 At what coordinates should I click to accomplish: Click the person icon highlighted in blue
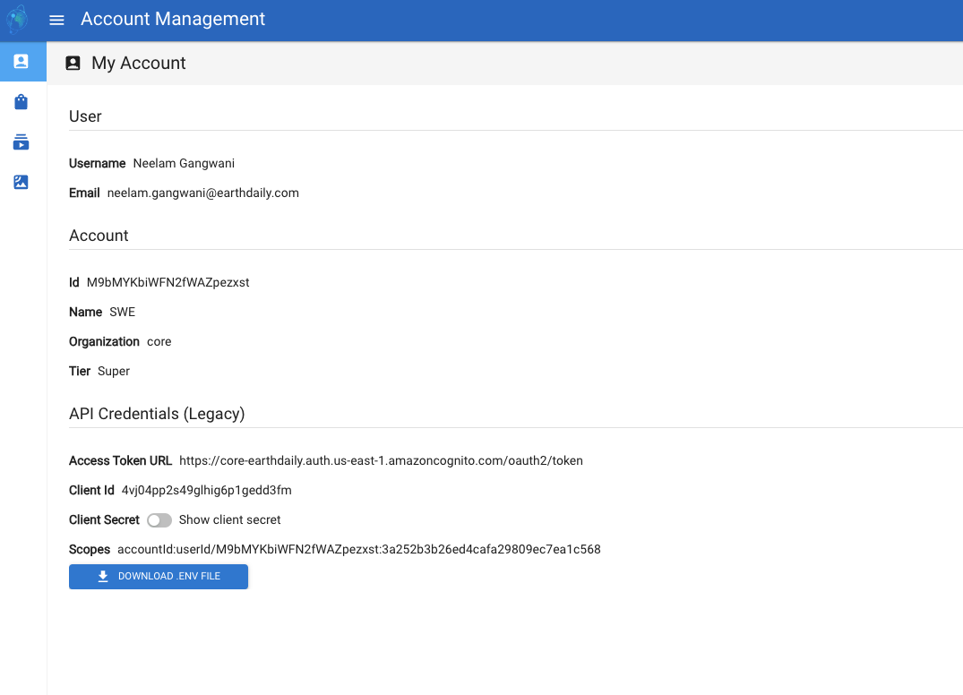pos(21,62)
